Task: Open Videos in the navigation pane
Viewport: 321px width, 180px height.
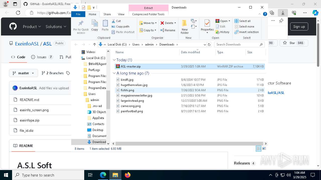Action: [91, 52]
